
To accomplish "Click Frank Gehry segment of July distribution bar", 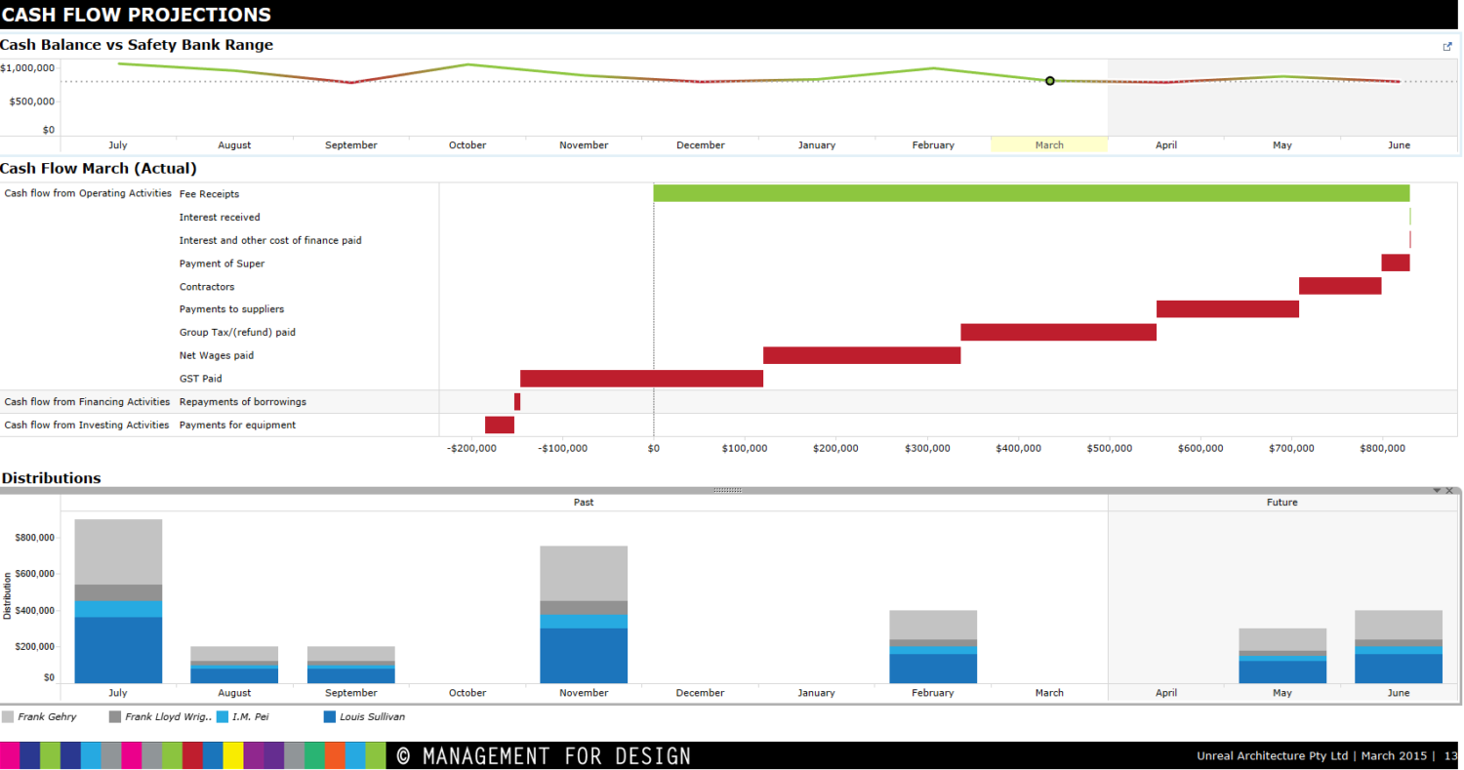I will click(x=118, y=551).
